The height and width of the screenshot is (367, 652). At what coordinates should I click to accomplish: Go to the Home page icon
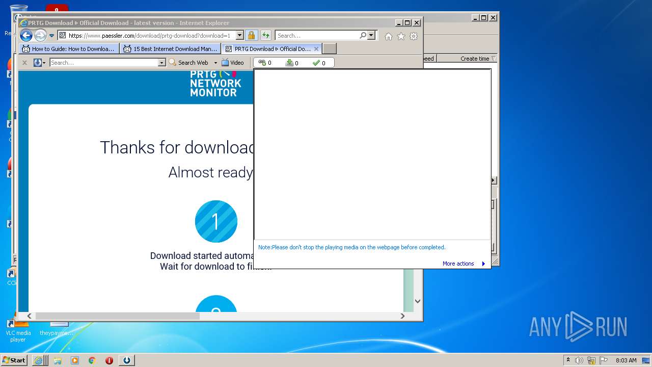tap(389, 36)
